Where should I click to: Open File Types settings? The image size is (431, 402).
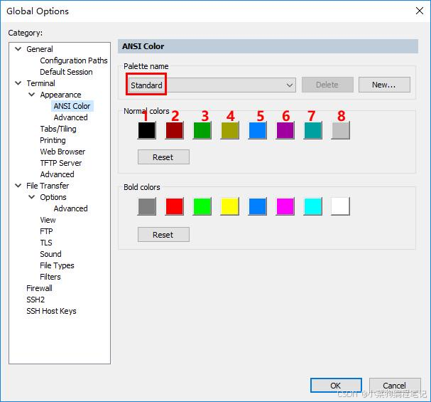tap(57, 265)
